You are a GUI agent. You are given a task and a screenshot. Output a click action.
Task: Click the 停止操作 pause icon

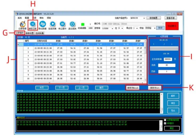click(x=62, y=26)
